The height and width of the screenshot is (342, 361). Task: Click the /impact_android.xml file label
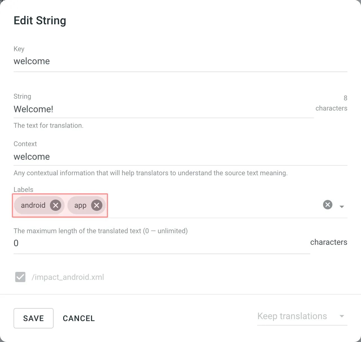(68, 277)
